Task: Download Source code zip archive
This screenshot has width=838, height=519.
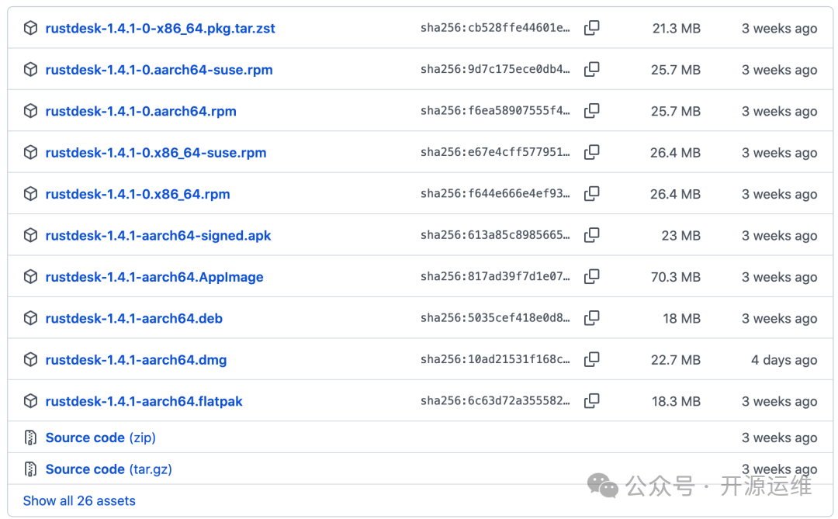Action: tap(100, 438)
